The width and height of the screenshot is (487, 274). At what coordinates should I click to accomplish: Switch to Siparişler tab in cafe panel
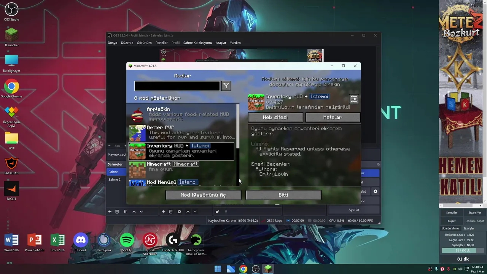(468, 228)
